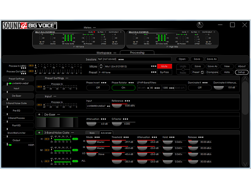251x188 pixels.
Task: Open the Micro Mic1 device dropdown
Action: tap(131, 66)
